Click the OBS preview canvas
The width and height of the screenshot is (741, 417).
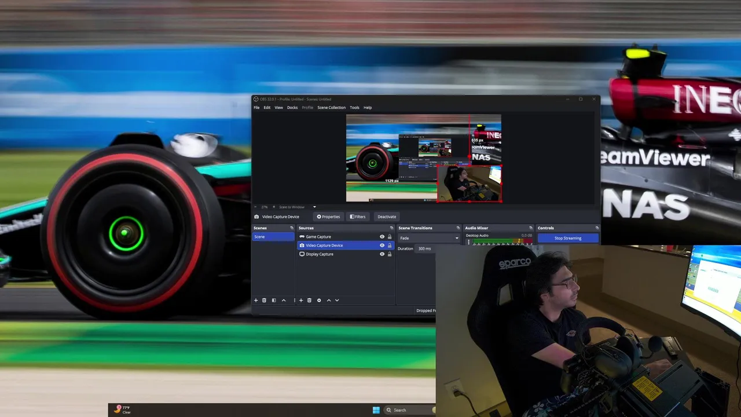tap(423, 158)
